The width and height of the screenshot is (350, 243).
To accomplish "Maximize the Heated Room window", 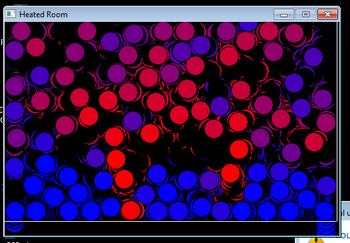I will [x=306, y=15].
